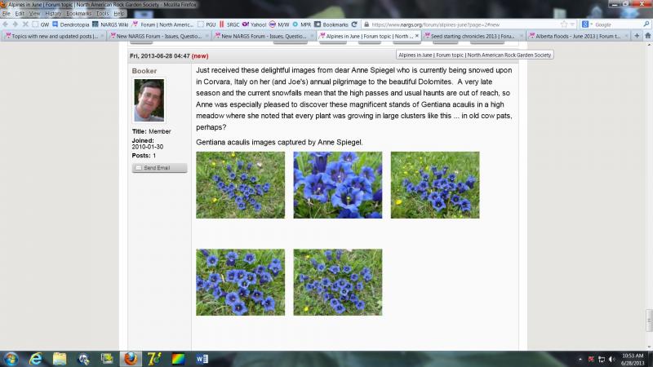Open Windows Explorer folder in taskbar

[60, 357]
